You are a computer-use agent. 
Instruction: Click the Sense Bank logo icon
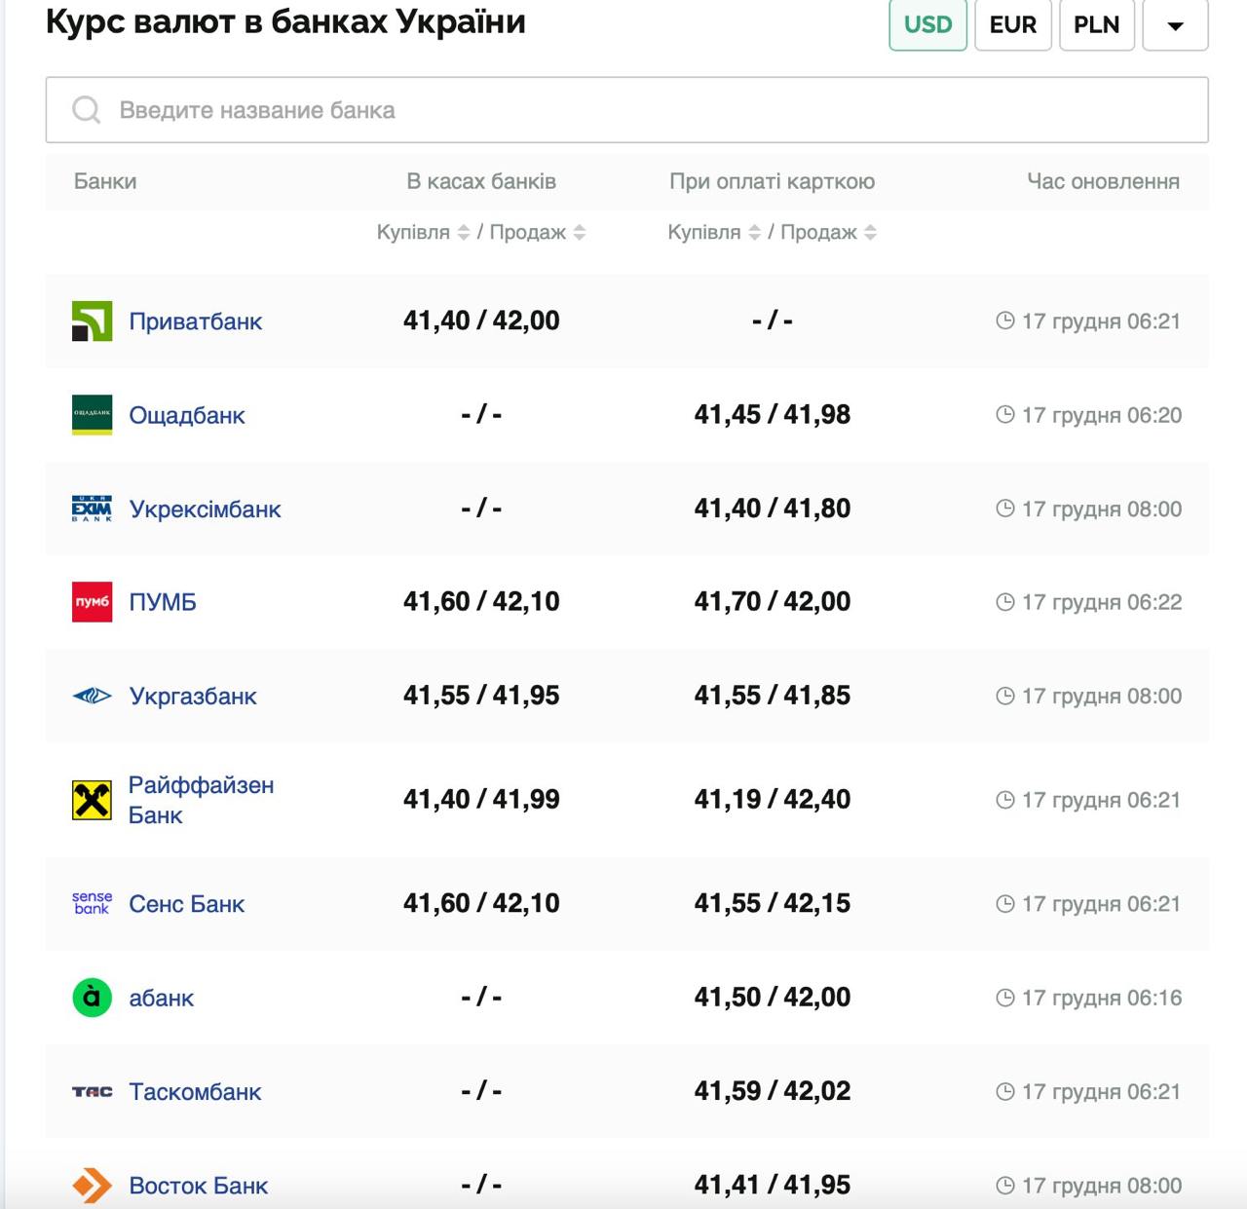pos(92,903)
